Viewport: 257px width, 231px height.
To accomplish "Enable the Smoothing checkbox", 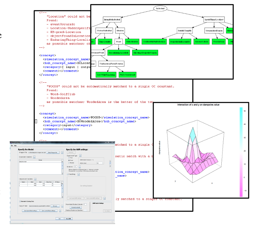I will (x=67, y=174).
